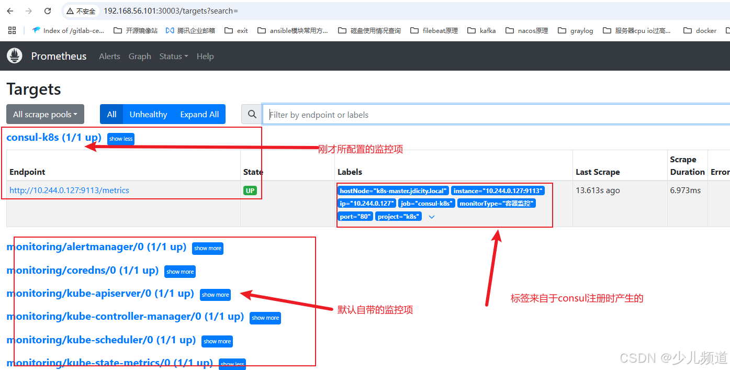Collapse consul-k8s with show less
730x370 pixels.
[x=121, y=139]
